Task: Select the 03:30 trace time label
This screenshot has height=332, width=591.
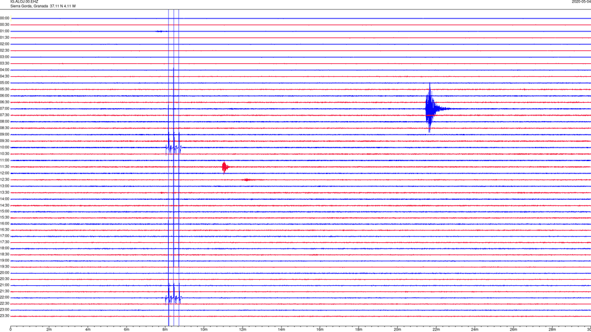Action: pyautogui.click(x=4, y=63)
